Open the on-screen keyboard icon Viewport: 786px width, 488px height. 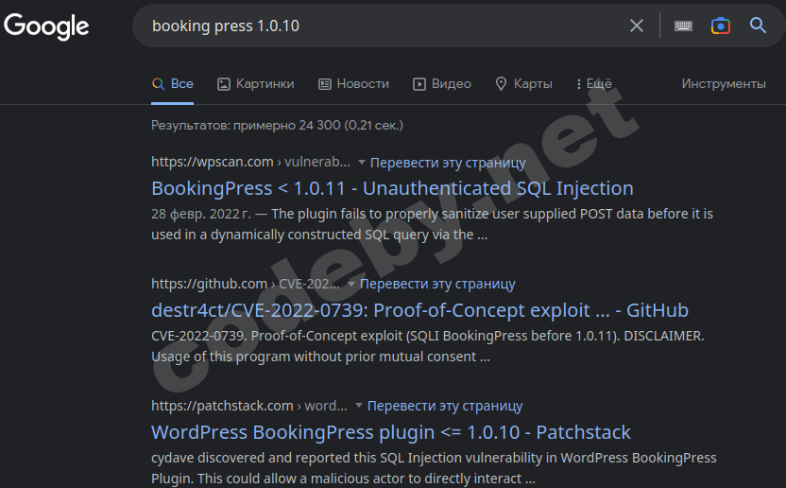pos(683,26)
